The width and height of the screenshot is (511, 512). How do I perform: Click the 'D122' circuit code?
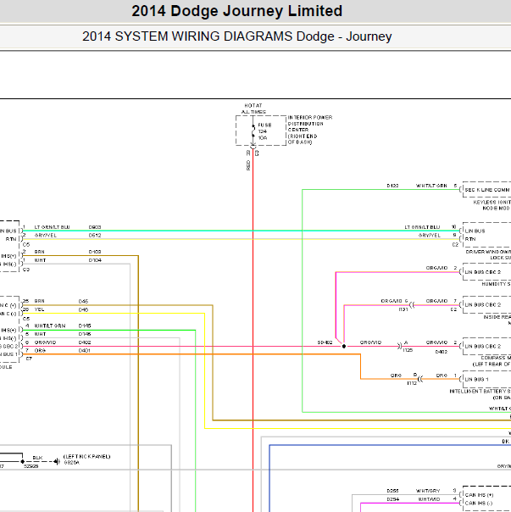pyautogui.click(x=393, y=186)
